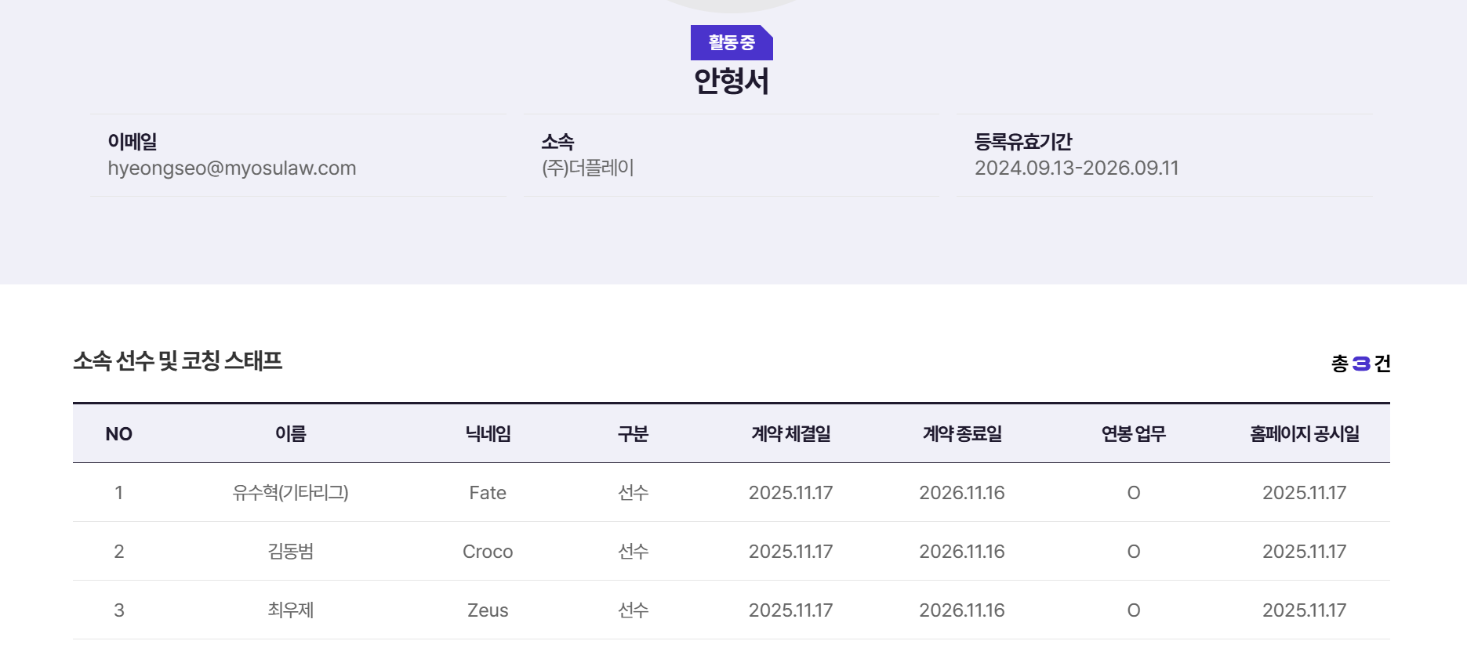Screen dimensions: 1467x659
Task: Select the player name 최우제
Action: pyautogui.click(x=290, y=610)
